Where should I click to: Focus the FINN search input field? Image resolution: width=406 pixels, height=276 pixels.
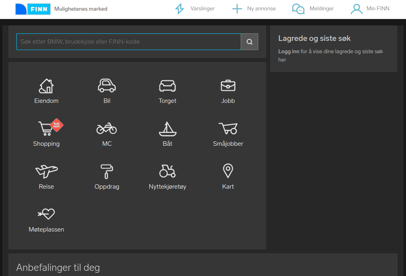[129, 42]
